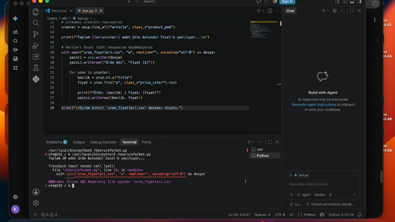Open the Extensions view
The width and height of the screenshot is (395, 222).
pos(36,56)
